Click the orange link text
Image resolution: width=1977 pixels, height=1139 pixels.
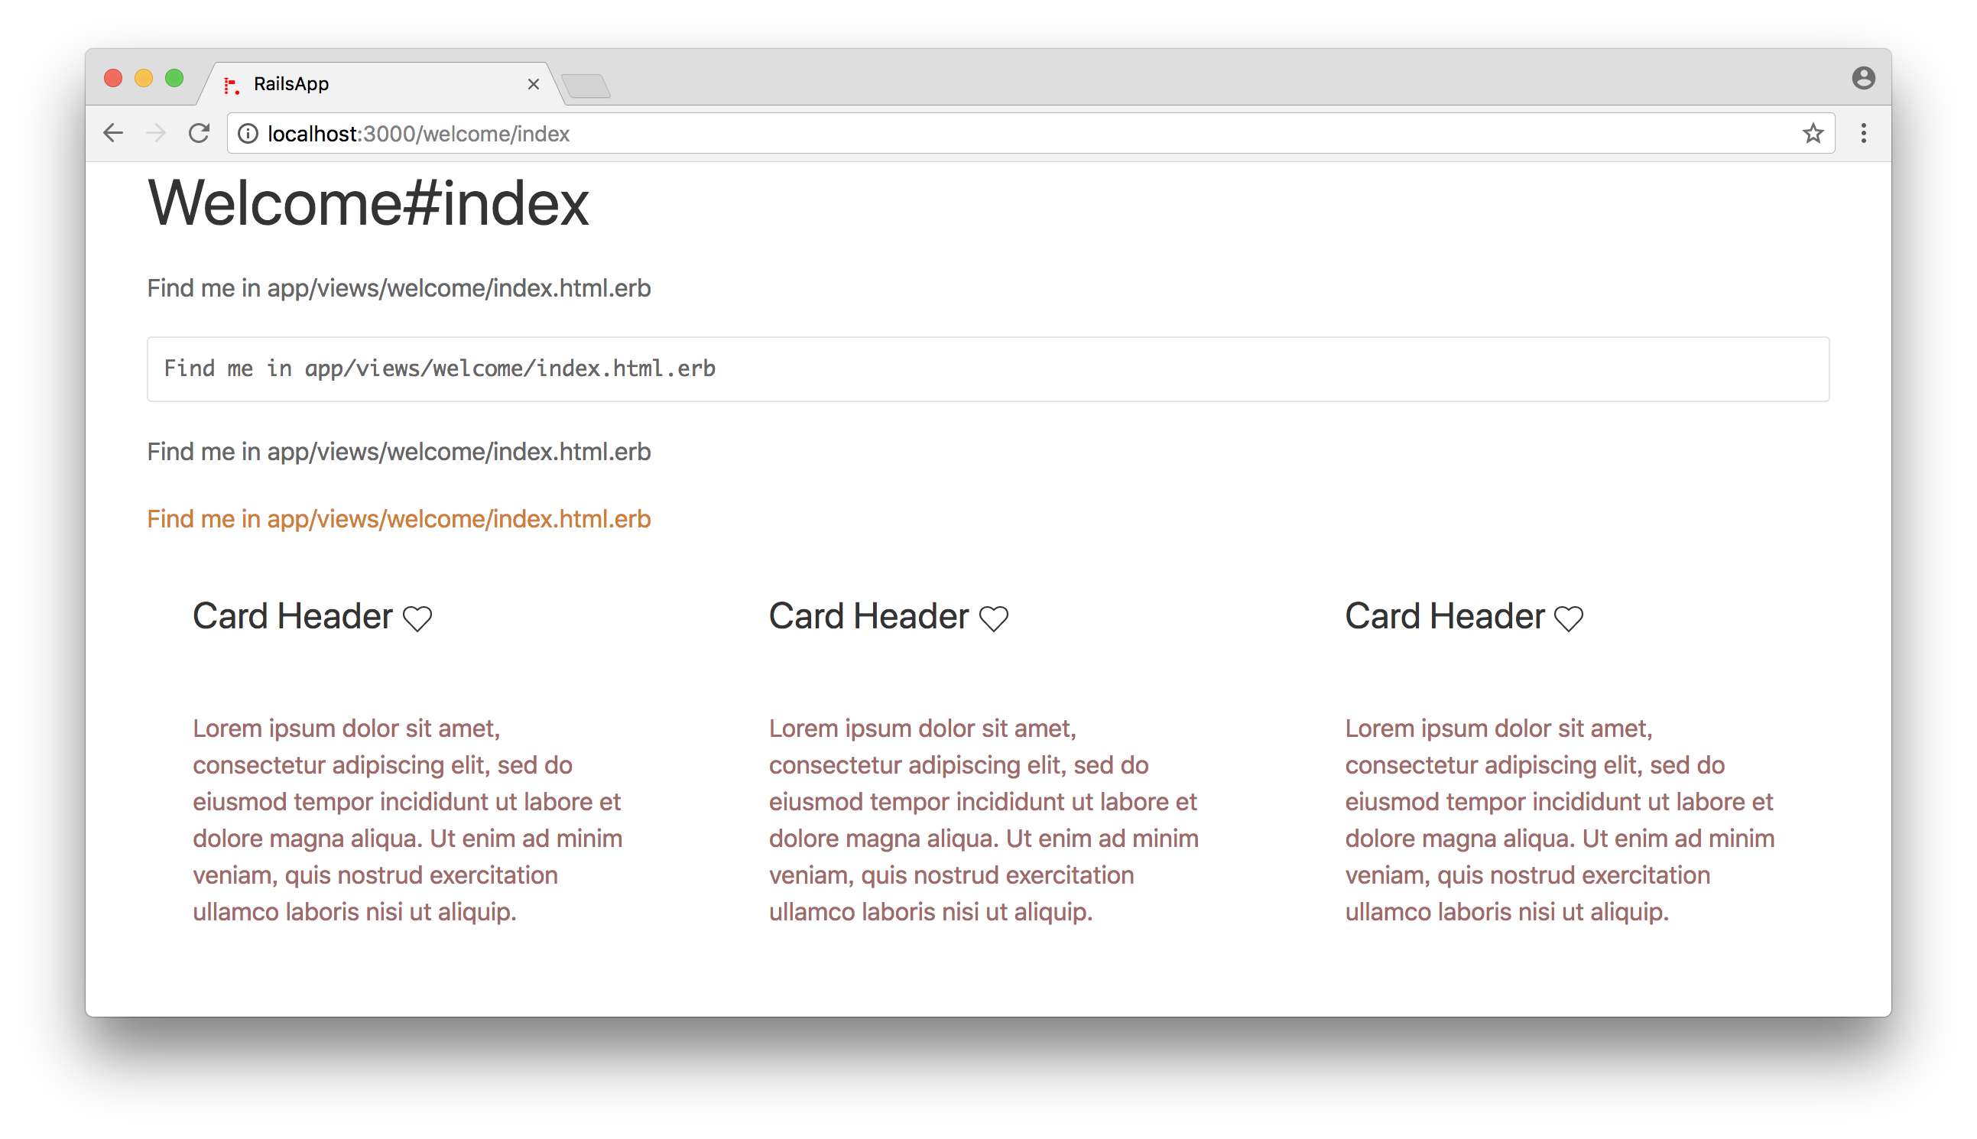(399, 518)
